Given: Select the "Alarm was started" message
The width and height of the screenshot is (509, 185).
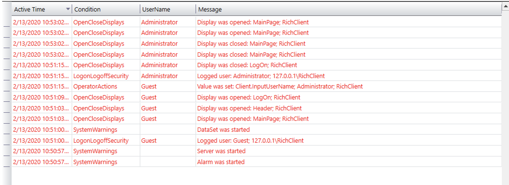Looking at the screenshot, I should 221,162.
